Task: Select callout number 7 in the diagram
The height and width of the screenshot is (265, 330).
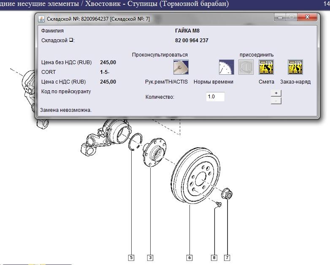Action: [x=227, y=257]
